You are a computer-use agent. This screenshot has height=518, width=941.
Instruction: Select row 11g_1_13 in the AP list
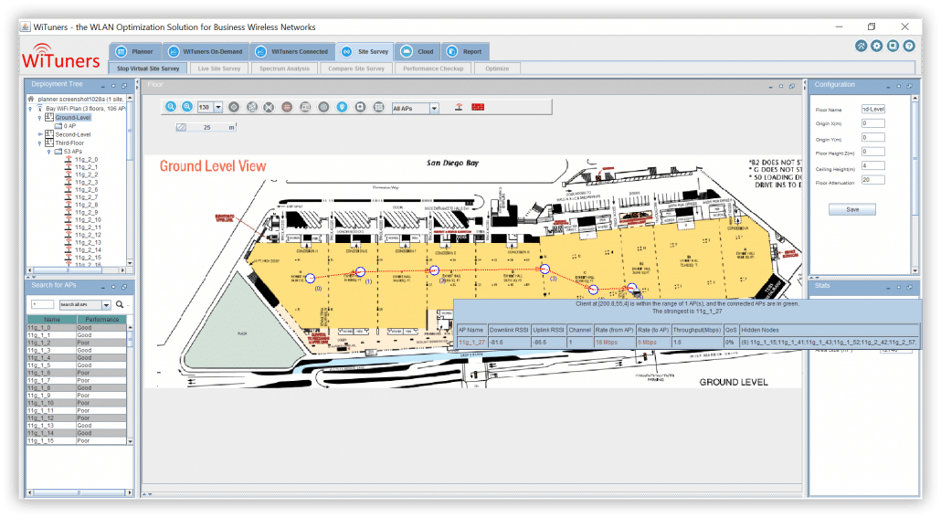(77, 426)
